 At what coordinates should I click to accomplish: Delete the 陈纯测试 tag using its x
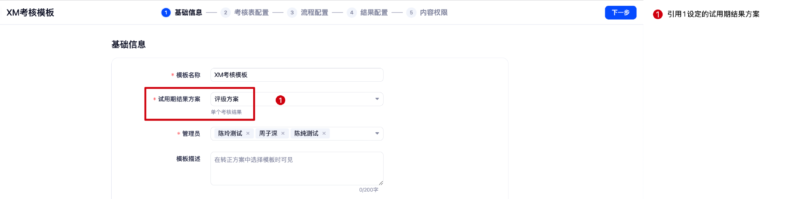click(x=324, y=133)
